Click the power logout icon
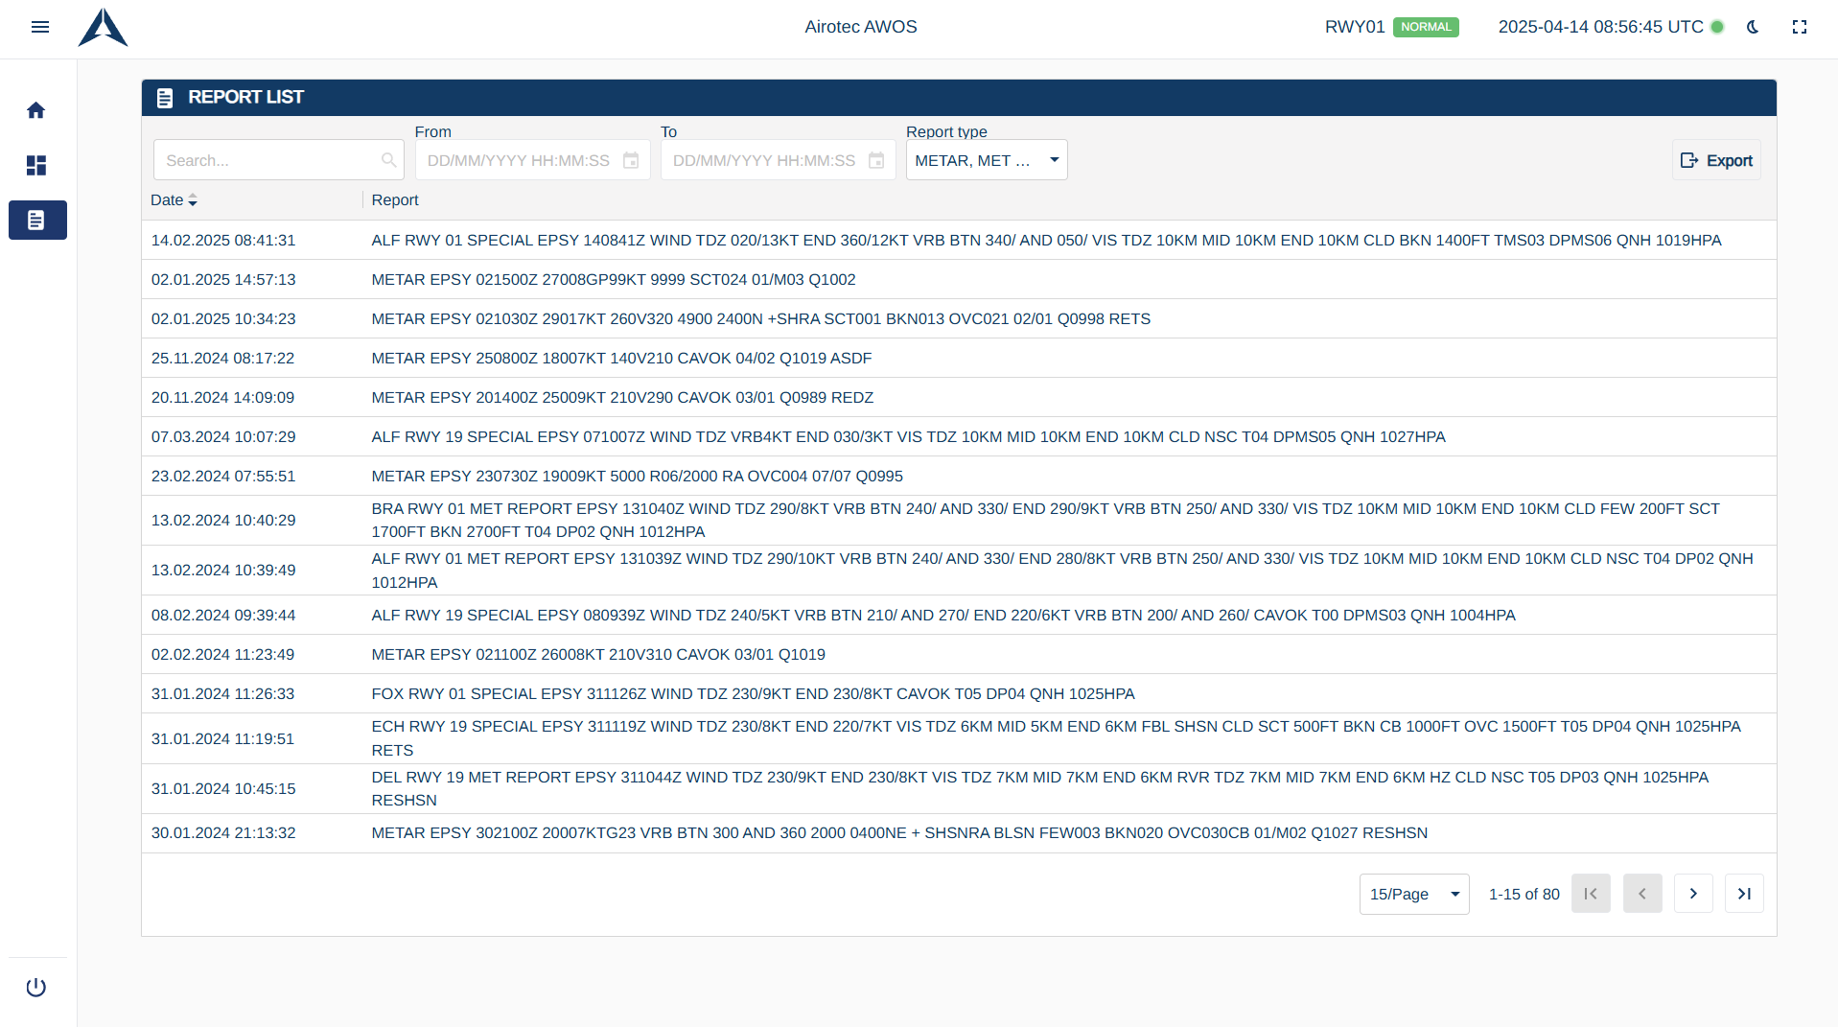Viewport: 1838px width, 1027px height. click(36, 988)
